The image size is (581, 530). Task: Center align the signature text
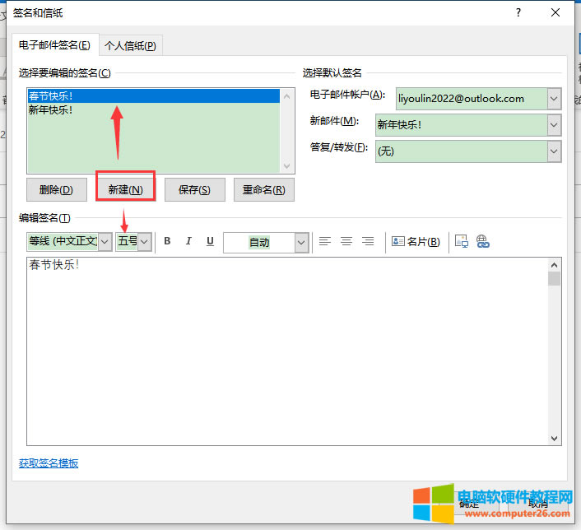point(346,241)
